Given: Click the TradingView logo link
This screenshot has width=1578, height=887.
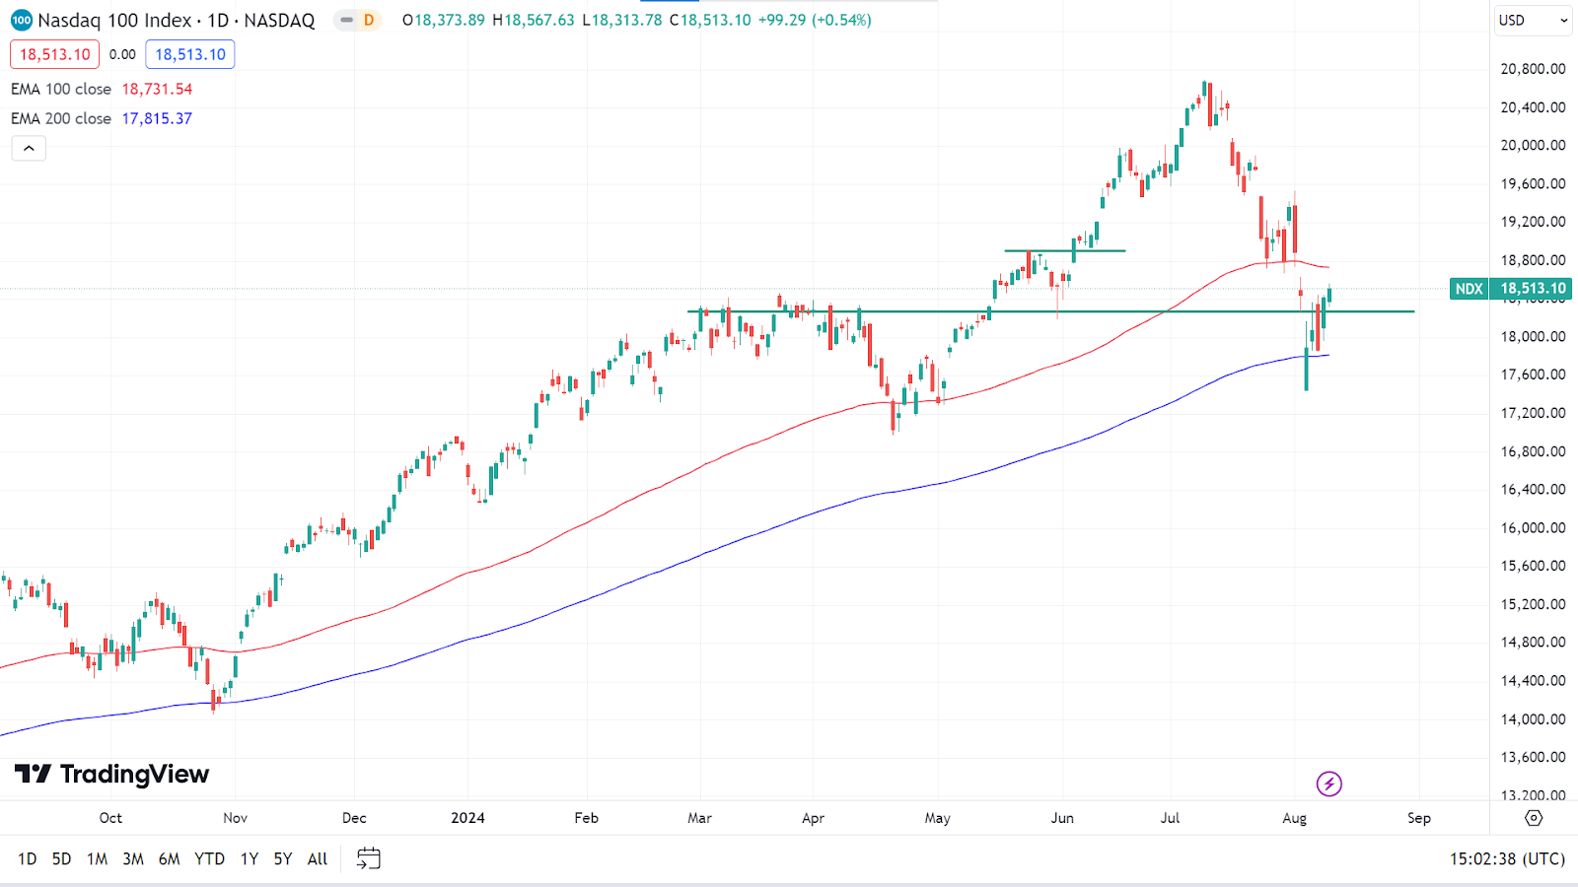Looking at the screenshot, I should click(x=111, y=774).
